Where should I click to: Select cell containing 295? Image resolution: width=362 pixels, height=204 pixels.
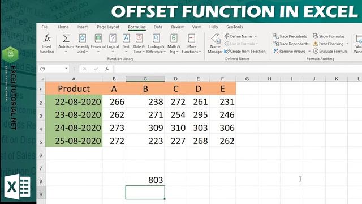[x=198, y=114]
